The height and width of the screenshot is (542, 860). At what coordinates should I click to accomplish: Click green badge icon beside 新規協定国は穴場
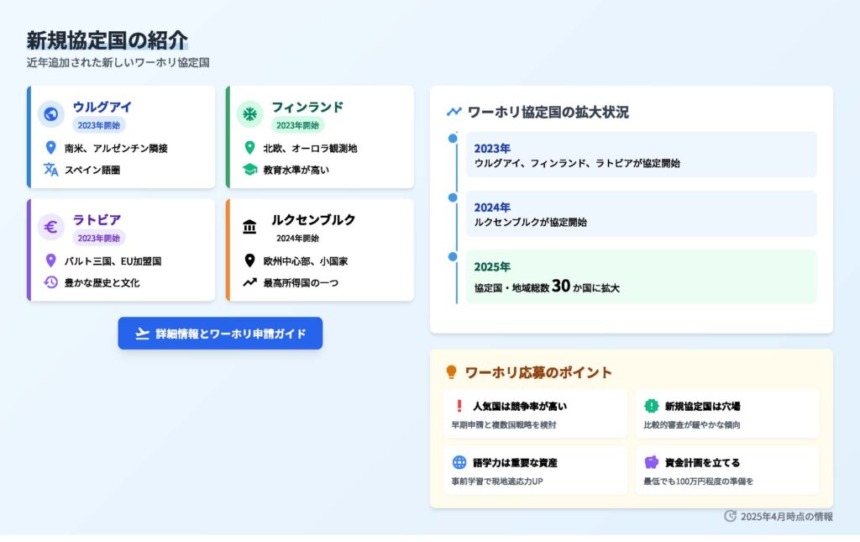[651, 406]
